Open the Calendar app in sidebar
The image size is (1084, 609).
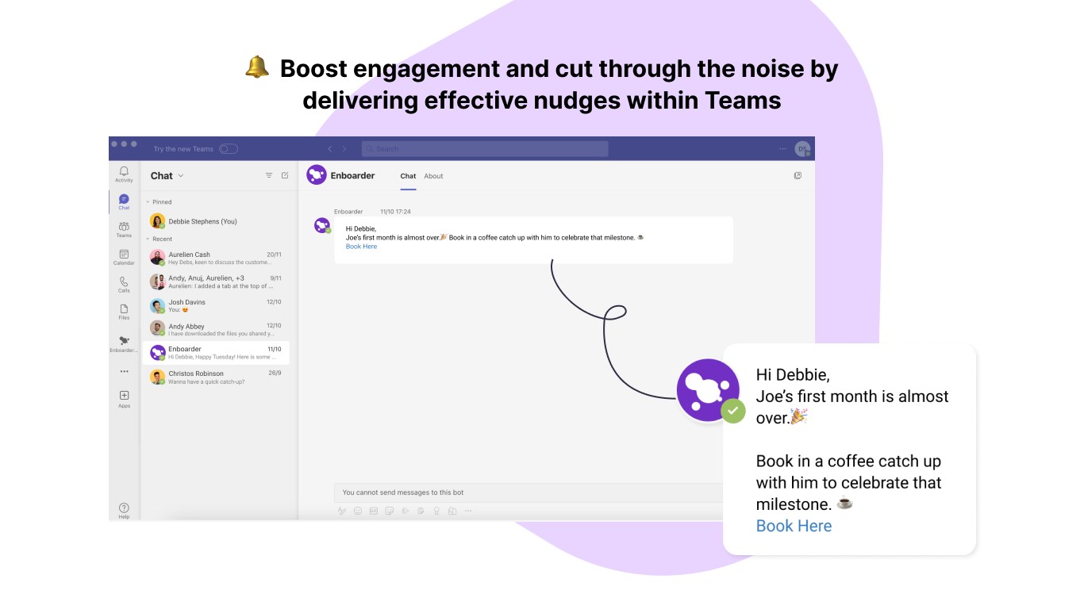(x=124, y=257)
